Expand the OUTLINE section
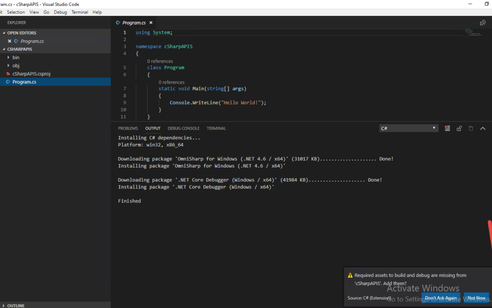Viewport: 492px width, 308px height. (15, 305)
